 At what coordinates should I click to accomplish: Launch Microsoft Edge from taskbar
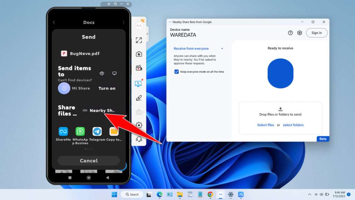(159, 194)
